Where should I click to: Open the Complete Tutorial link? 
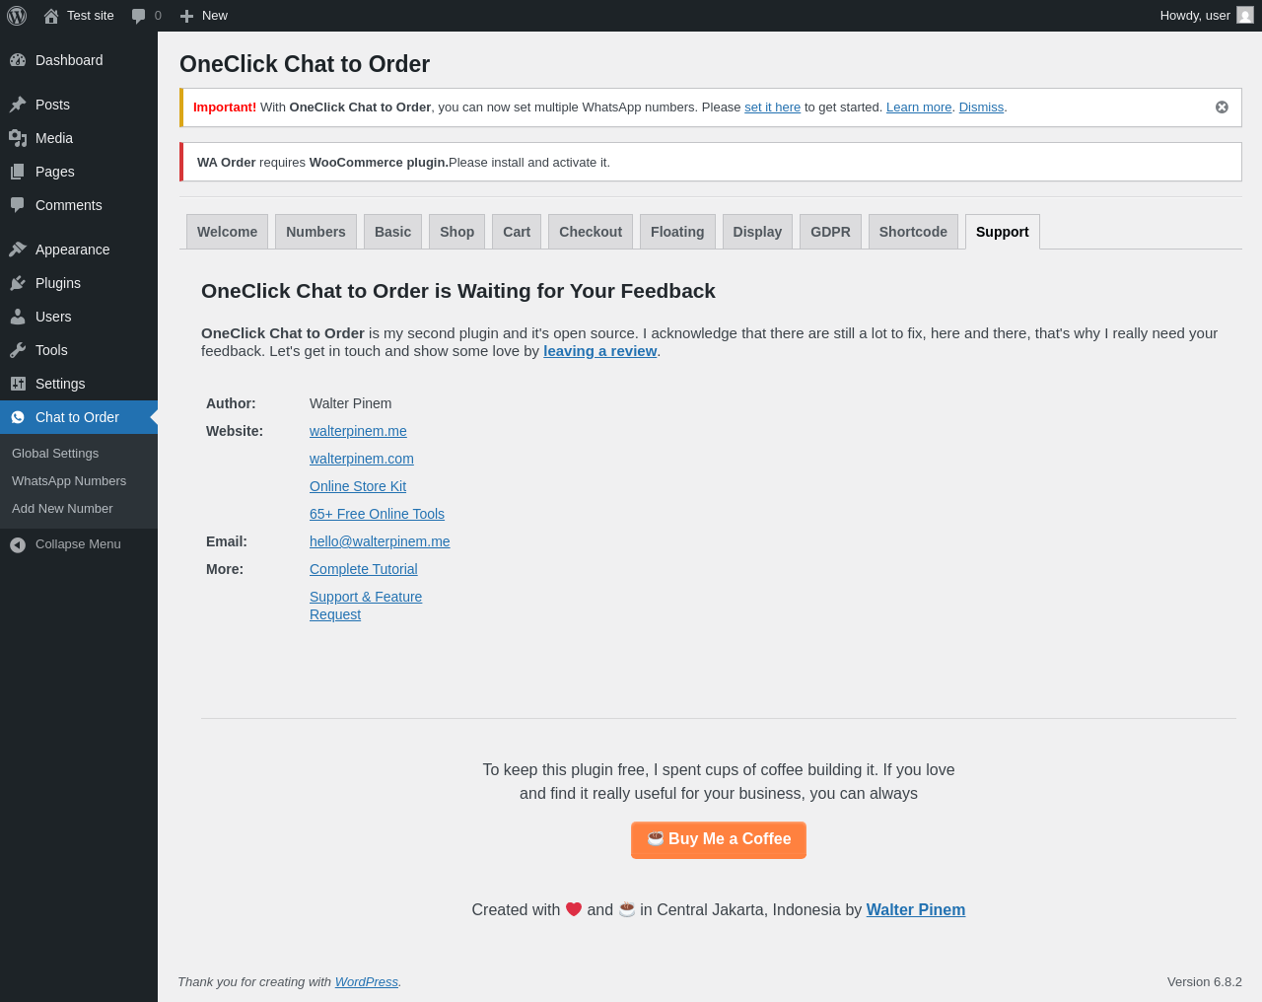363,569
